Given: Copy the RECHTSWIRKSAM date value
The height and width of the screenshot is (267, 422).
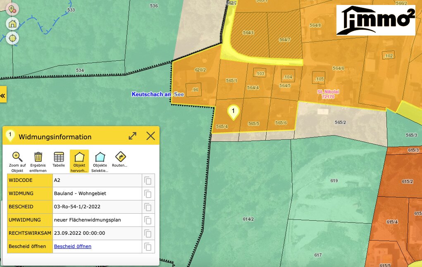Looking at the screenshot, I should (x=148, y=234).
